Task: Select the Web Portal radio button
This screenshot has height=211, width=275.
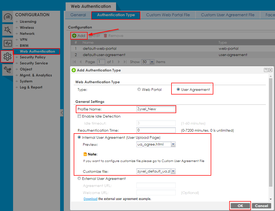Action: (139, 90)
